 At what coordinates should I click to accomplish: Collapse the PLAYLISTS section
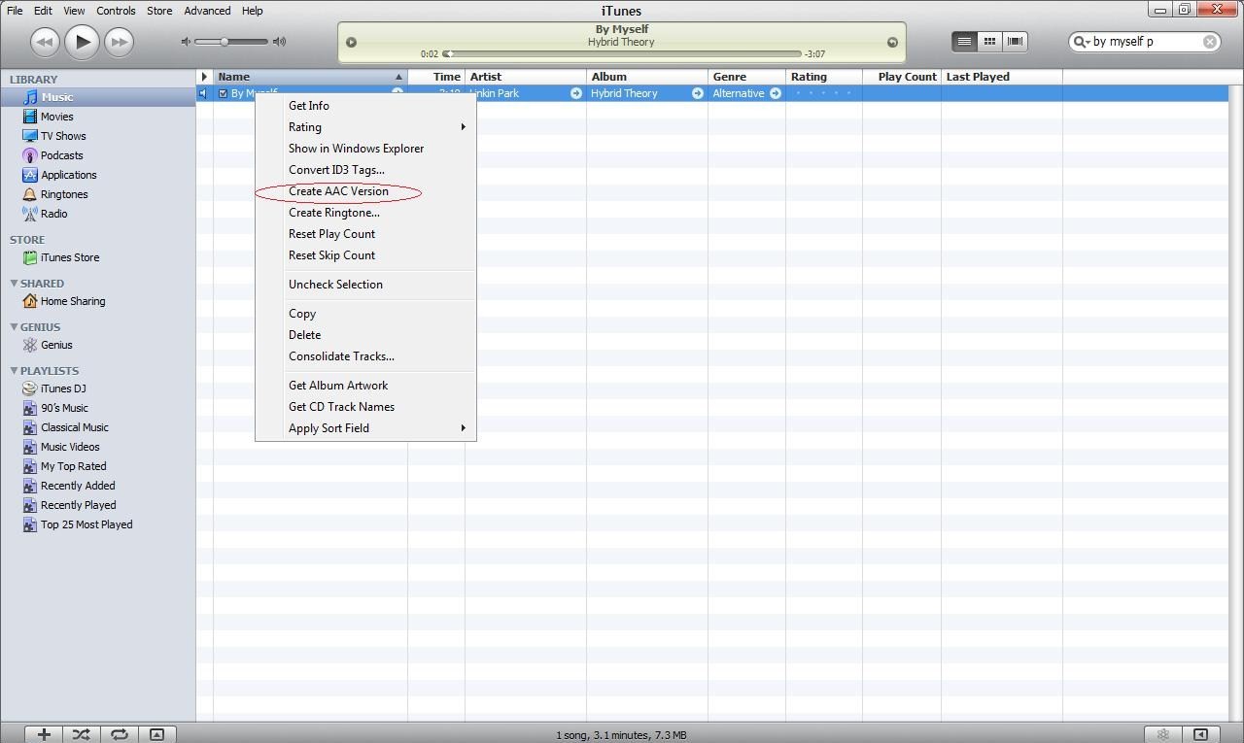14,370
